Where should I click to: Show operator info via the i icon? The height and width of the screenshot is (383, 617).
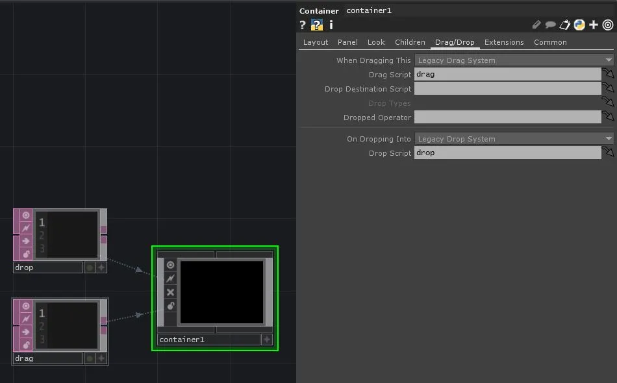point(331,25)
